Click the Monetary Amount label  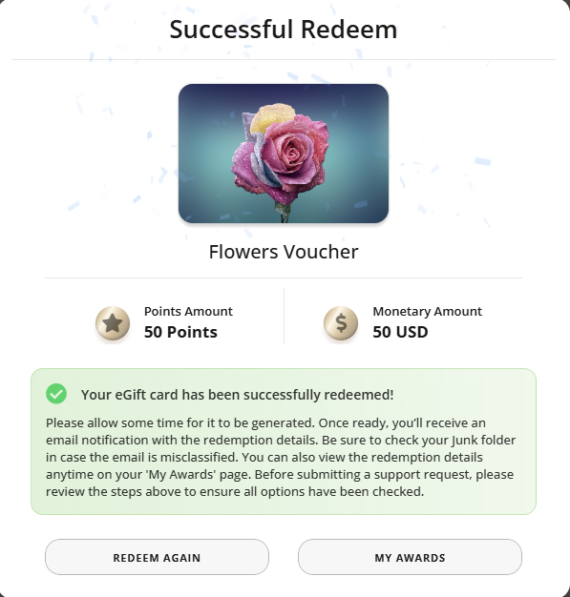tap(428, 312)
